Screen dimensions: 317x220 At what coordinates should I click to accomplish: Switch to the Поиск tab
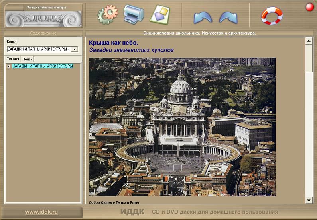(28, 59)
